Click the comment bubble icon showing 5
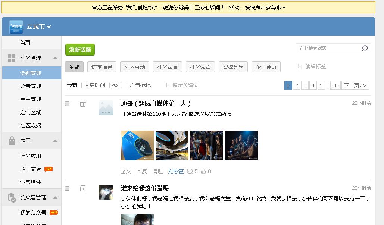Image resolution: width=384 pixels, height=225 pixels. click(190, 171)
